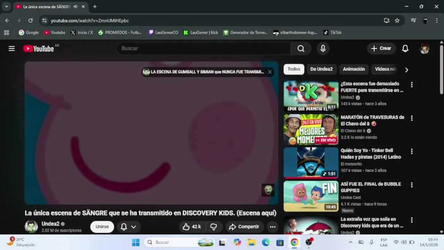The image size is (444, 250).
Task: Open YouTube notifications bell
Action: (x=405, y=49)
